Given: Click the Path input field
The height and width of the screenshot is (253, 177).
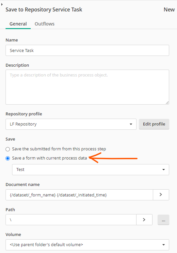Looking at the screenshot, I should coord(71,220).
